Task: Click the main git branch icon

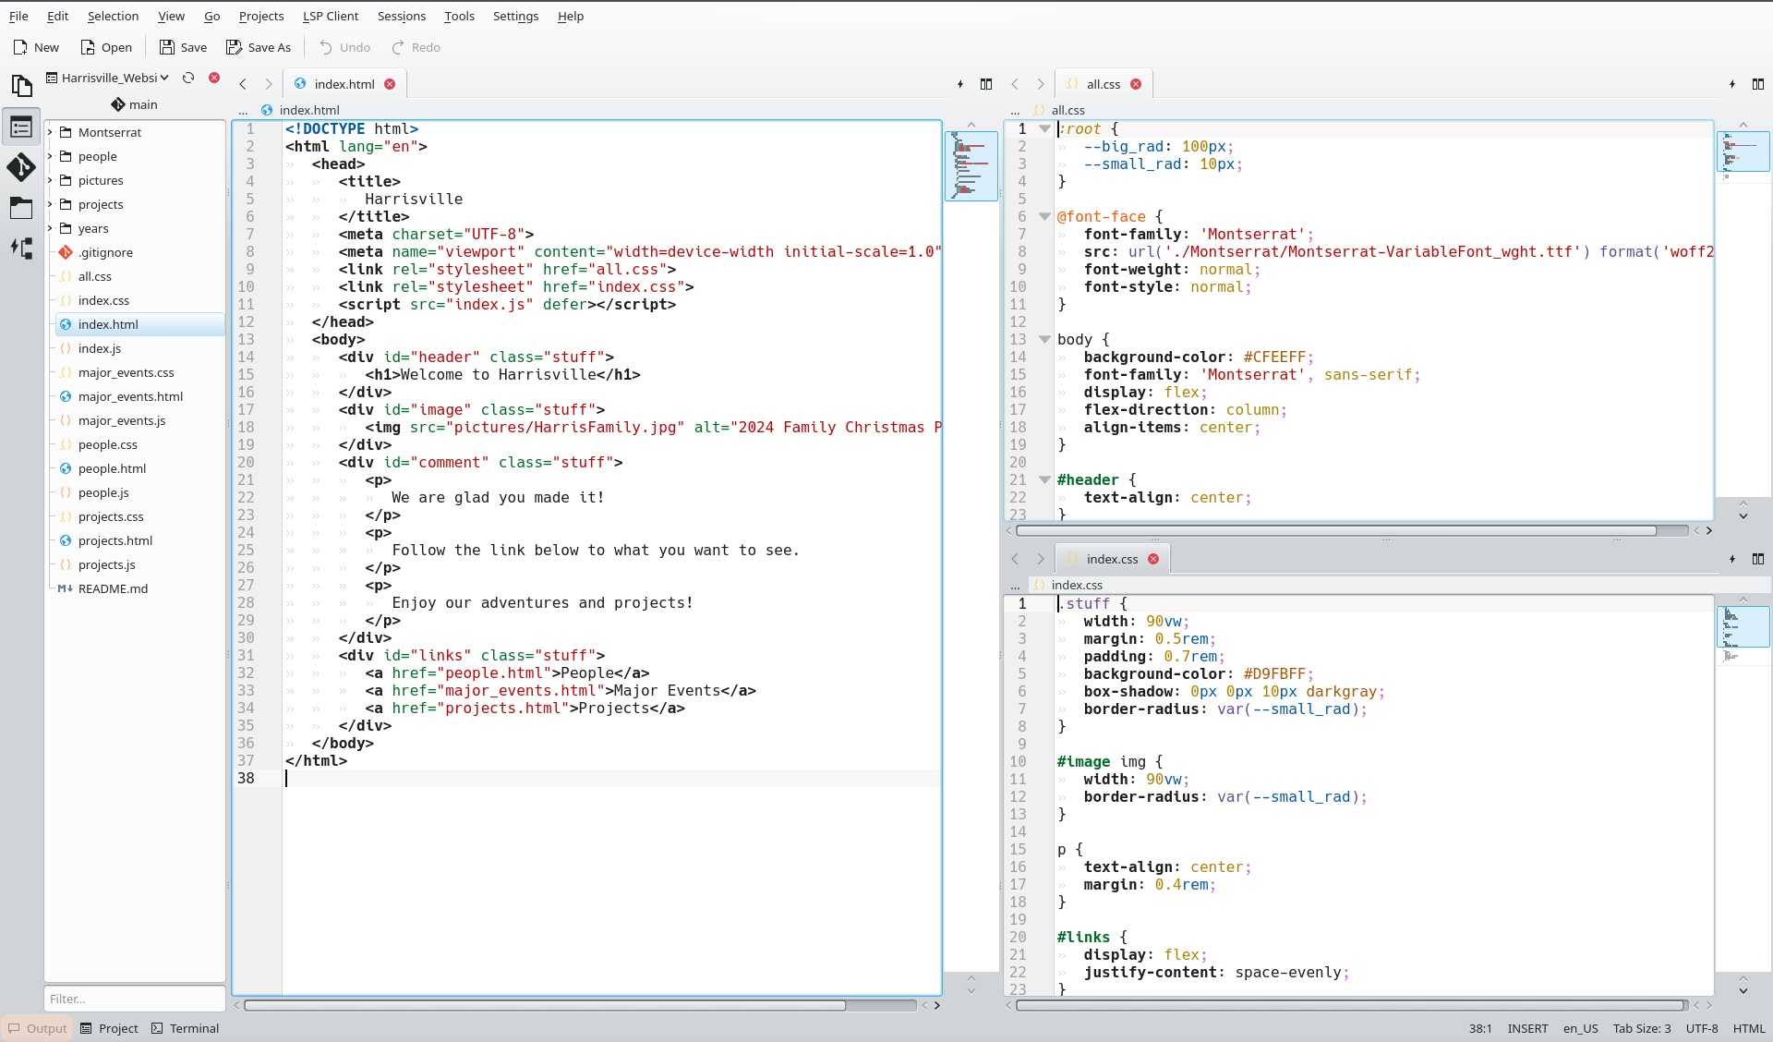Action: pyautogui.click(x=118, y=104)
